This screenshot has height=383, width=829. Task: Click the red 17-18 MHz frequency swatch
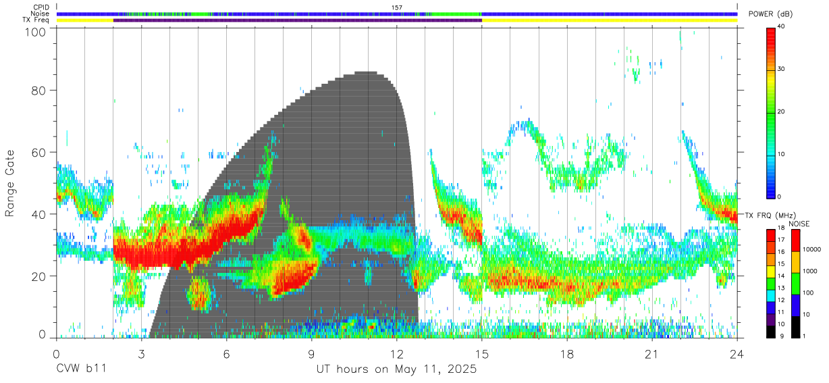(771, 236)
